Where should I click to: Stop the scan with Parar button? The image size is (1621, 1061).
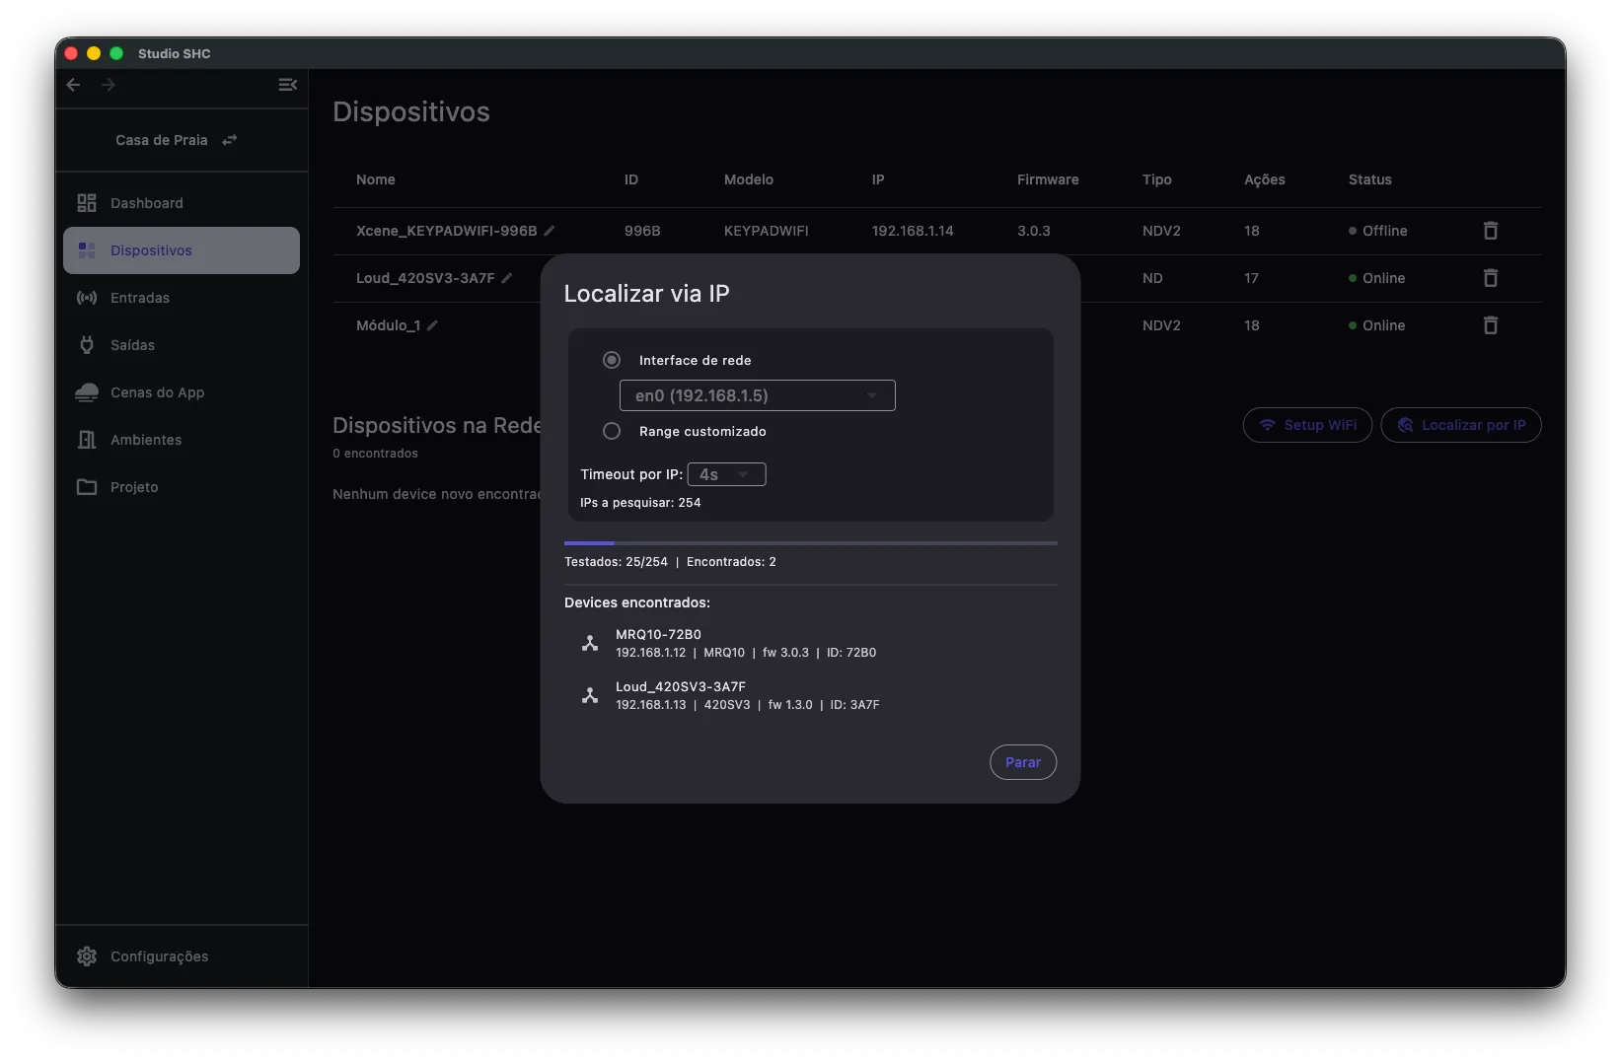1023,762
